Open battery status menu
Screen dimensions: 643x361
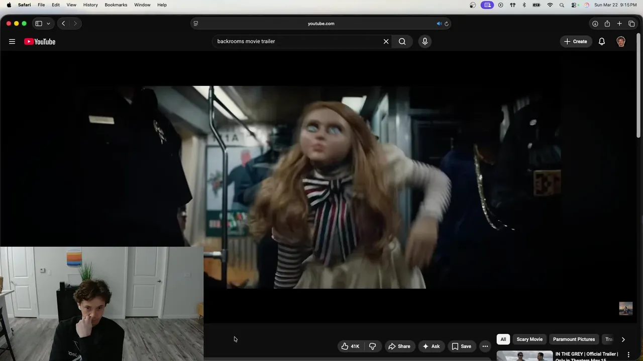coord(537,5)
